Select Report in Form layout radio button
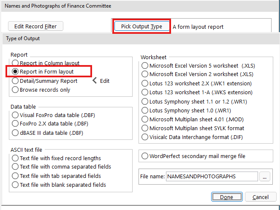 tap(16, 72)
